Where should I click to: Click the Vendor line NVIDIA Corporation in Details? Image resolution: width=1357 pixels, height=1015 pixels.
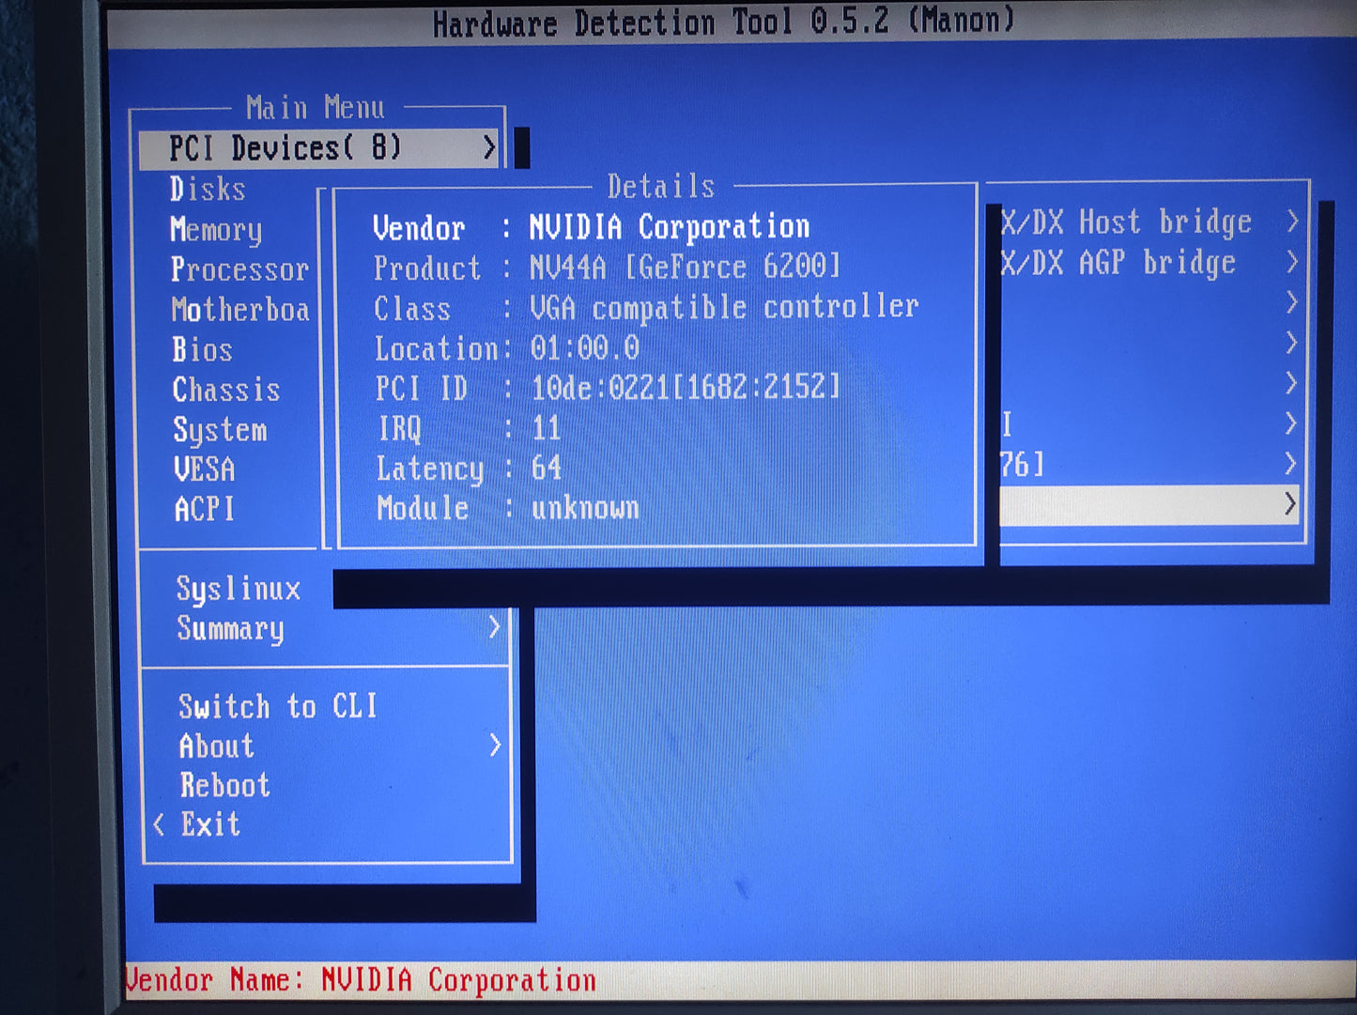pos(592,227)
